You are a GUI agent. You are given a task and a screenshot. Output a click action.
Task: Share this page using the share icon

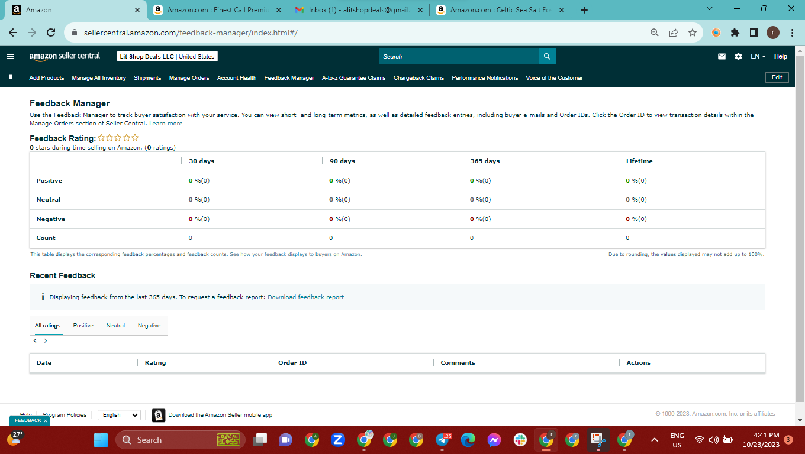(674, 33)
